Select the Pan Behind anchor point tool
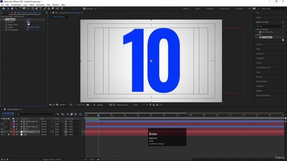287x161 pixels. tap(28, 8)
